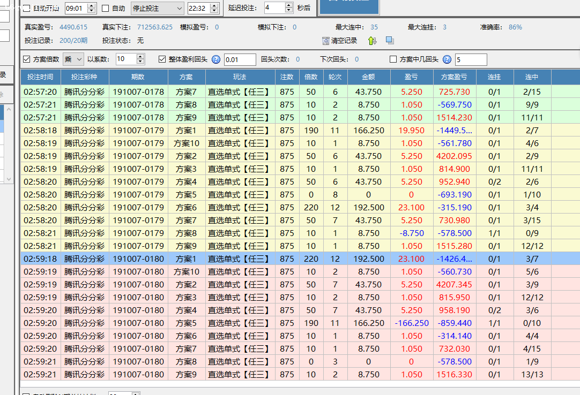The height and width of the screenshot is (395, 580).
Task: Click into the 09:01 time field
Action: [x=76, y=8]
